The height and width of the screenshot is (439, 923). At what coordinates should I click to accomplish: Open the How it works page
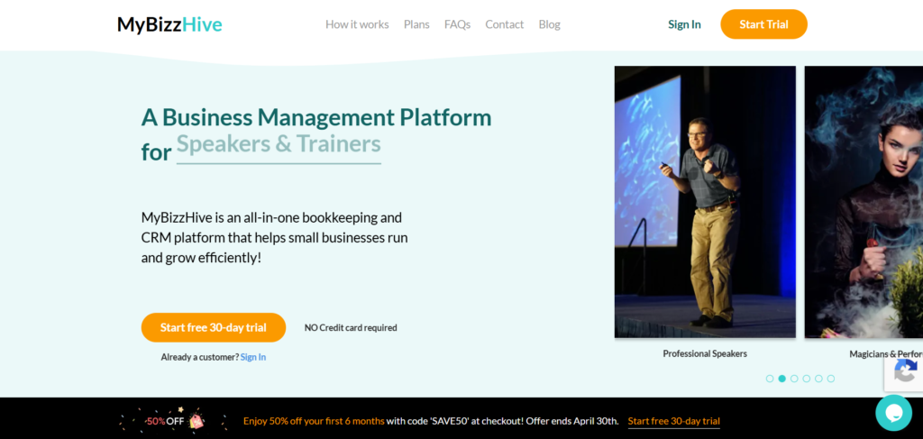tap(357, 24)
